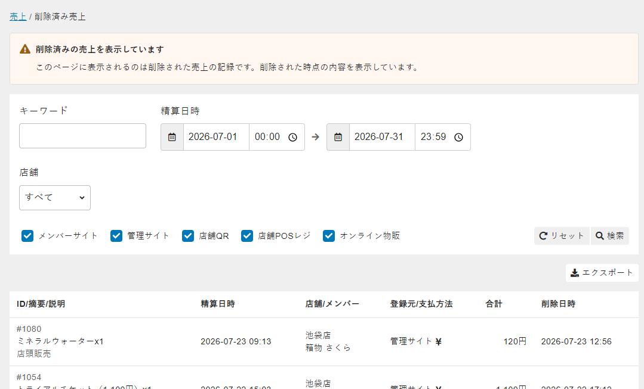
Task: Click the 店舗/メンバー column header
Action: [332, 304]
